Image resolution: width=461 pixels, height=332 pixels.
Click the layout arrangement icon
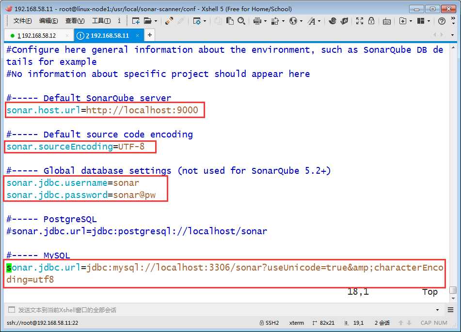[x=421, y=21]
